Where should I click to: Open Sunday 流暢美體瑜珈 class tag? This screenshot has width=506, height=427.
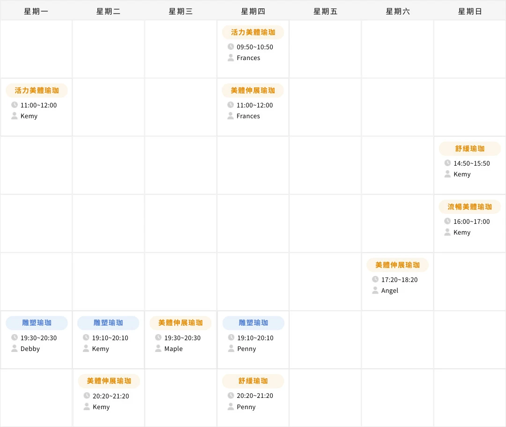coord(470,207)
